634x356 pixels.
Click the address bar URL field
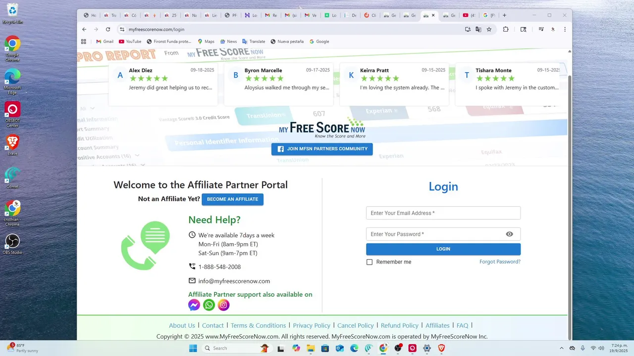pyautogui.click(x=292, y=29)
